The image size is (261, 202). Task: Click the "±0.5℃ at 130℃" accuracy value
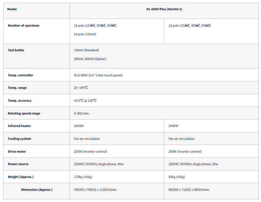point(85,101)
